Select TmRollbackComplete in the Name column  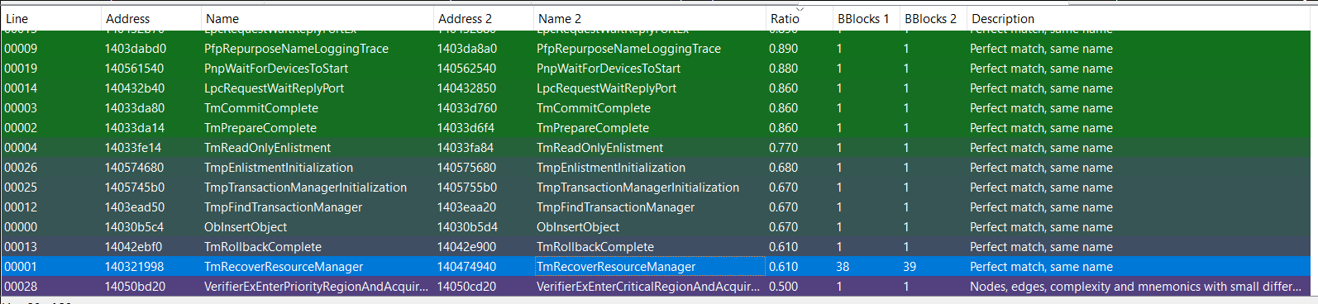[x=263, y=247]
